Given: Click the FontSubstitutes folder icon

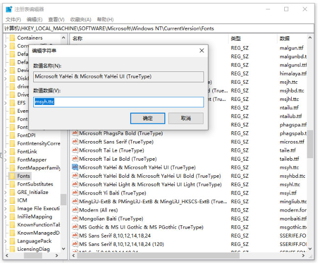Looking at the screenshot, I should (12, 184).
